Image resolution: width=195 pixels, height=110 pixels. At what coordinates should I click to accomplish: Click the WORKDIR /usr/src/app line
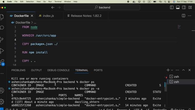coord(39,35)
